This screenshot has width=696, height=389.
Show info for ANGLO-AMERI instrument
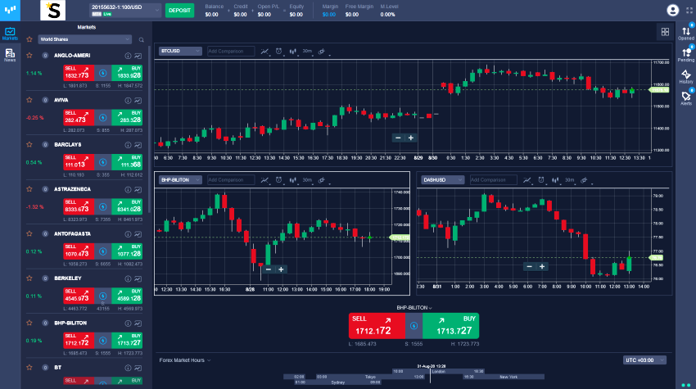(x=128, y=56)
